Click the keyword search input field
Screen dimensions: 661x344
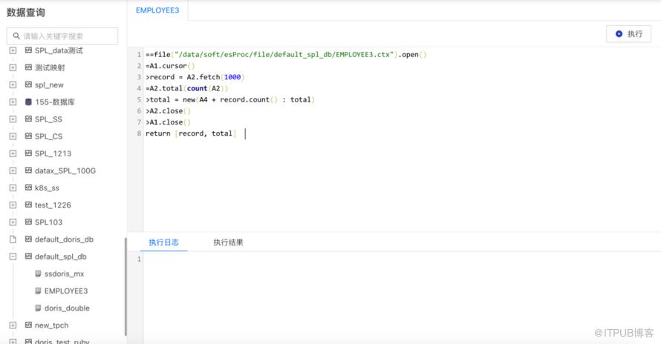(67, 36)
